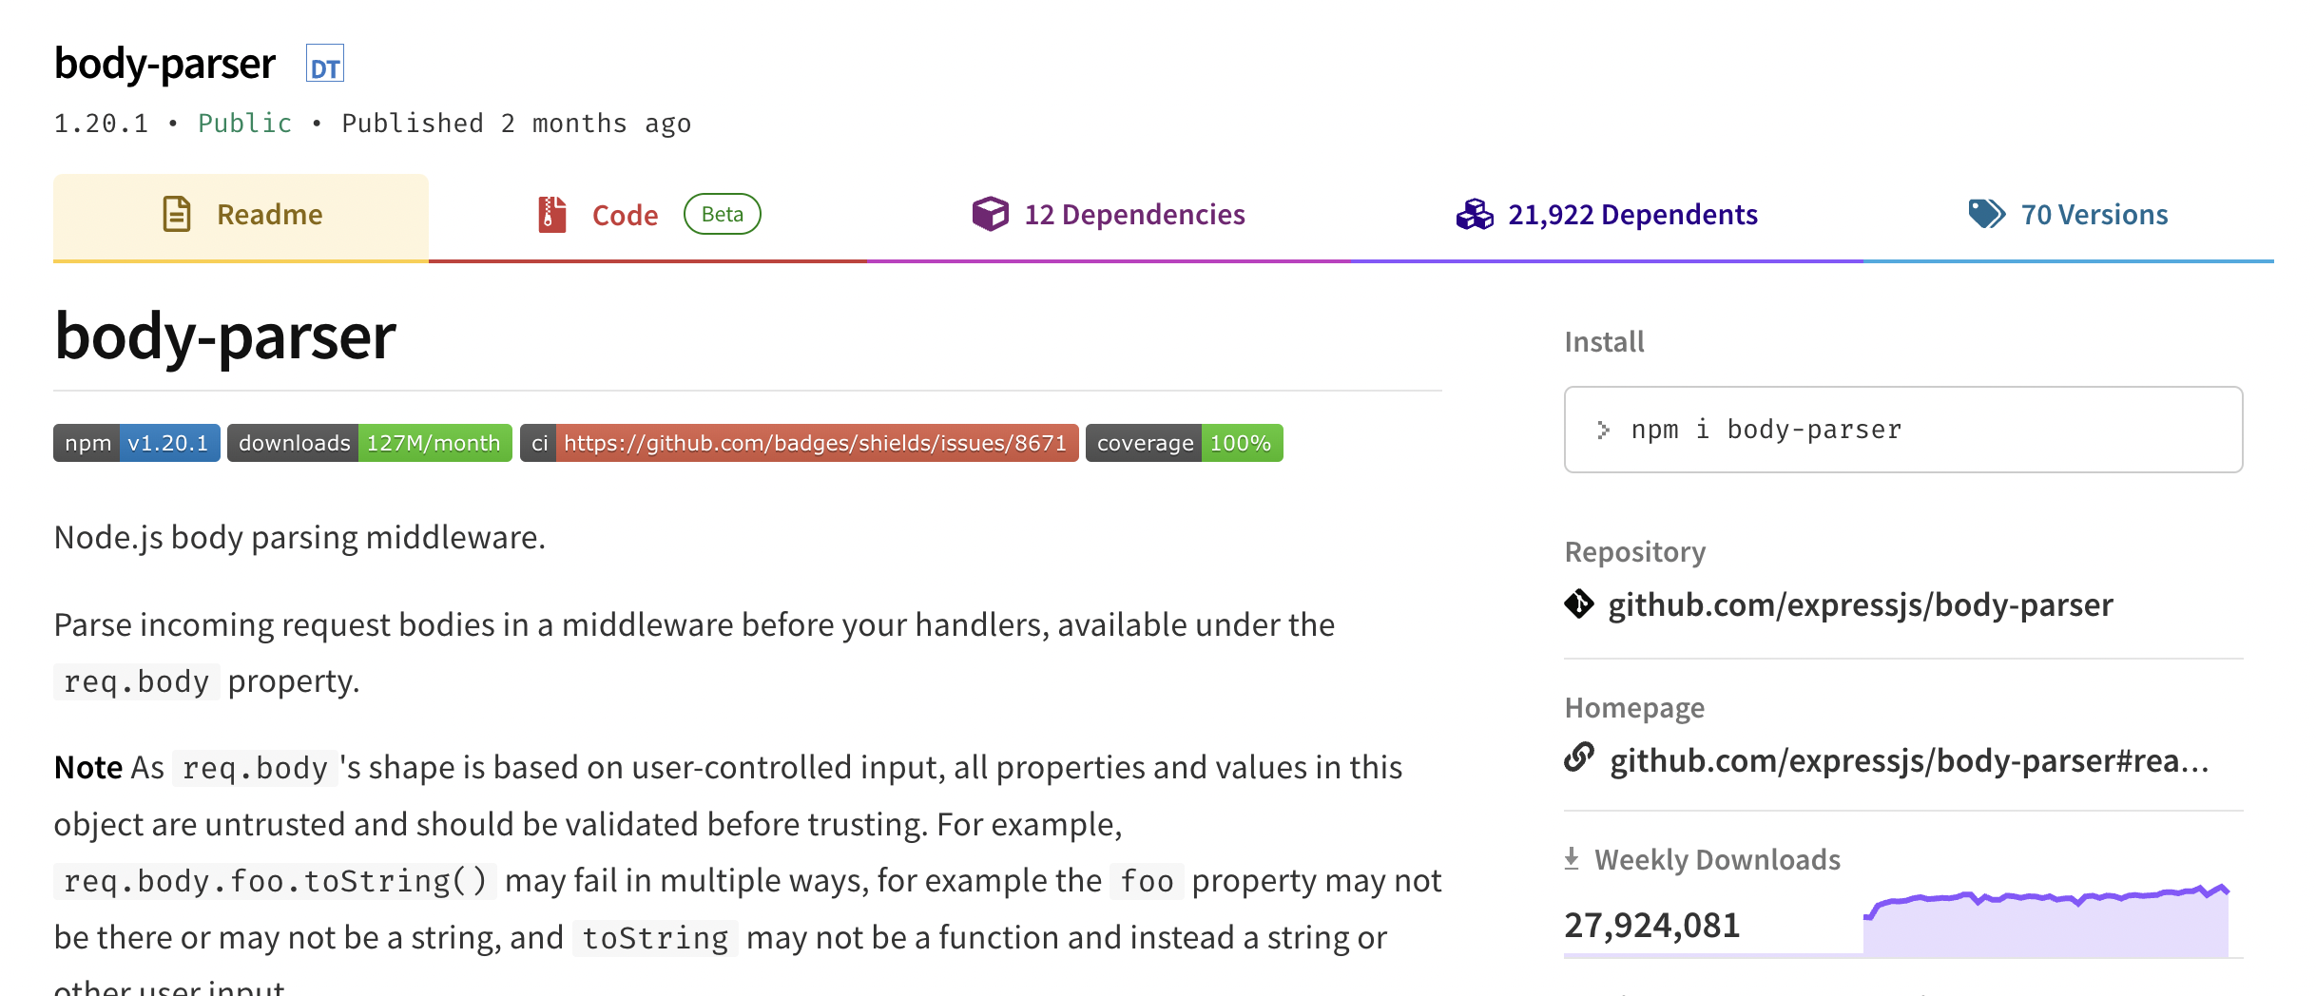Click the req.body code after Note As
Image resolution: width=2316 pixels, height=996 pixels.
(255, 767)
